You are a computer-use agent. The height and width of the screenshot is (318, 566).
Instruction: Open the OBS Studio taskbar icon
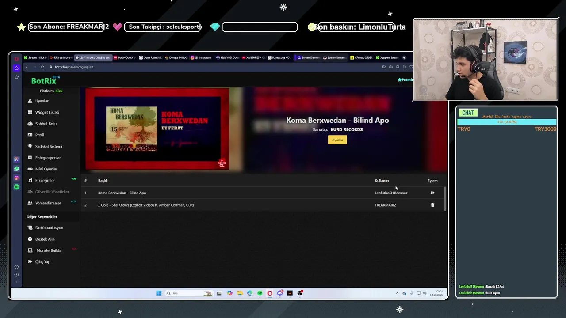pyautogui.click(x=300, y=293)
